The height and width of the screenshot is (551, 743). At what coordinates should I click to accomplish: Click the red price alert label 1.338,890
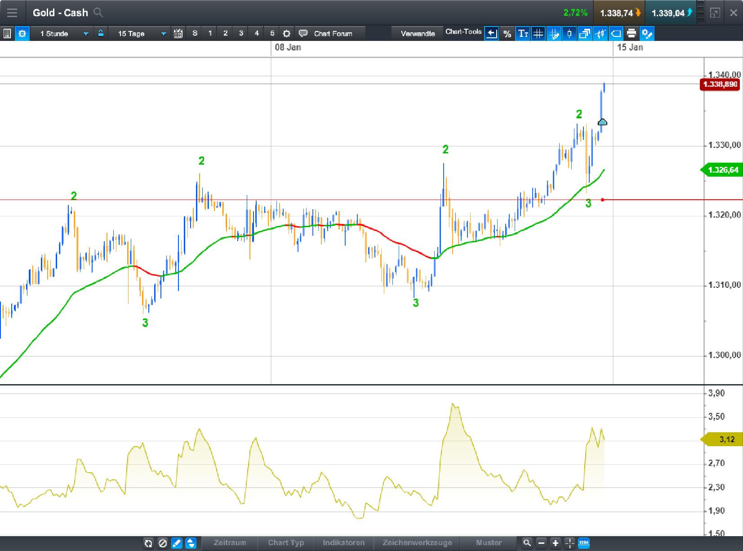pos(720,84)
